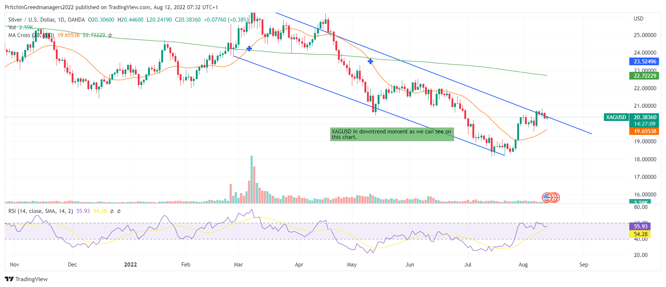The image size is (666, 287).
Task: Click the 17.00000 price axis label
Action: 645,177
